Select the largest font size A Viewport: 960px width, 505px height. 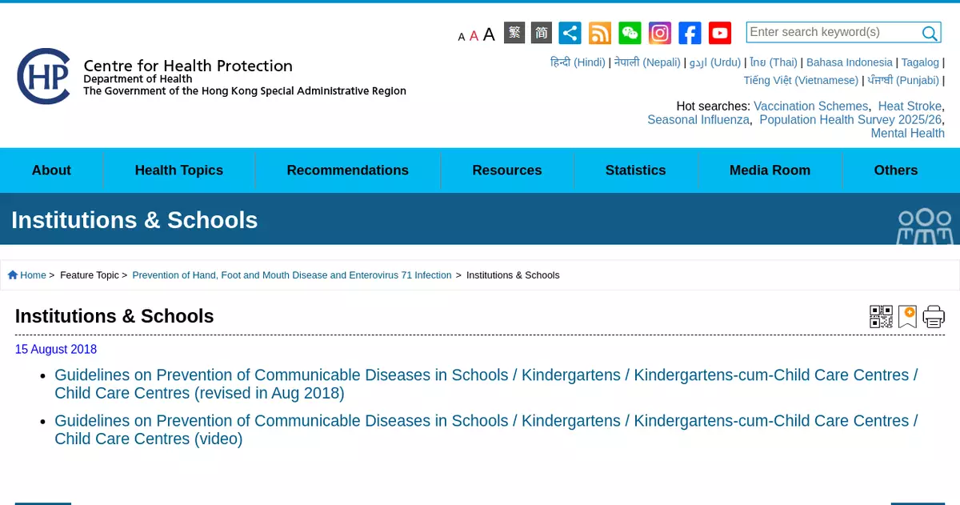coord(489,34)
